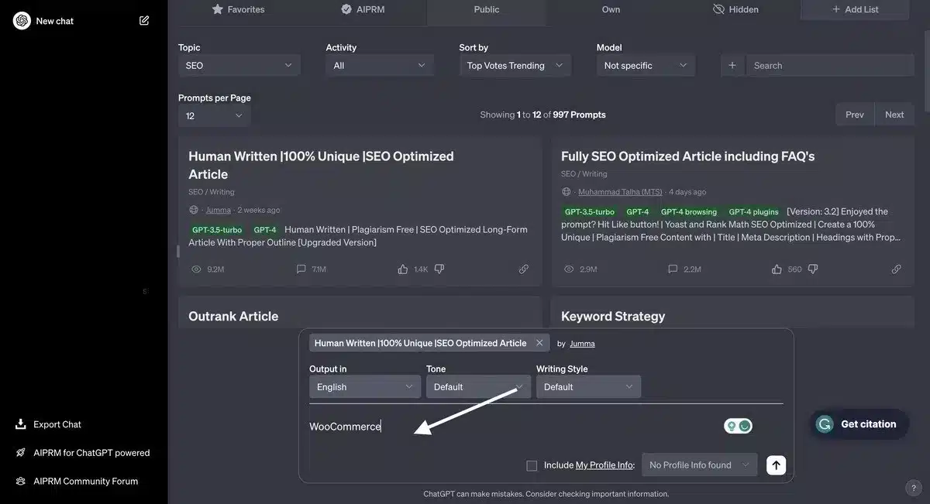Open the new chat compose icon
Viewport: 930px width, 504px height.
click(144, 21)
